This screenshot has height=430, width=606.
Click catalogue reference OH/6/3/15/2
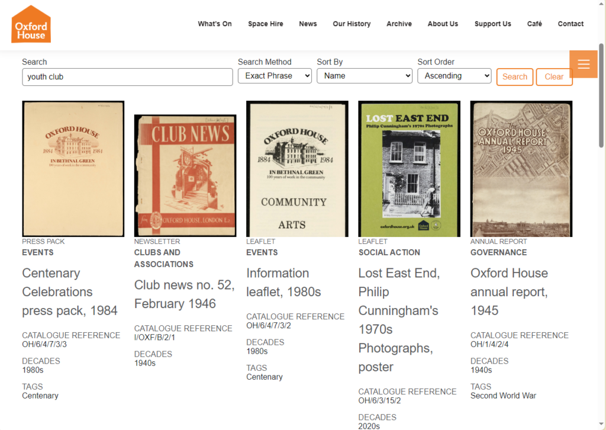click(x=379, y=400)
